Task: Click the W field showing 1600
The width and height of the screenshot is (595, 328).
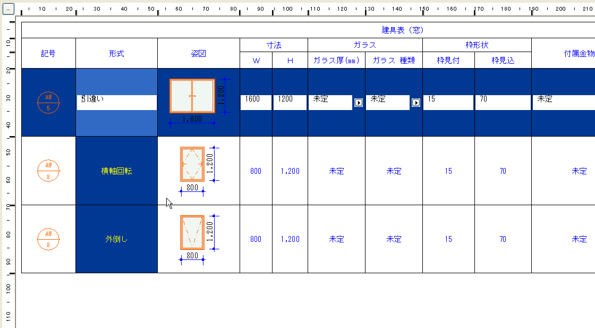Action: coord(256,103)
